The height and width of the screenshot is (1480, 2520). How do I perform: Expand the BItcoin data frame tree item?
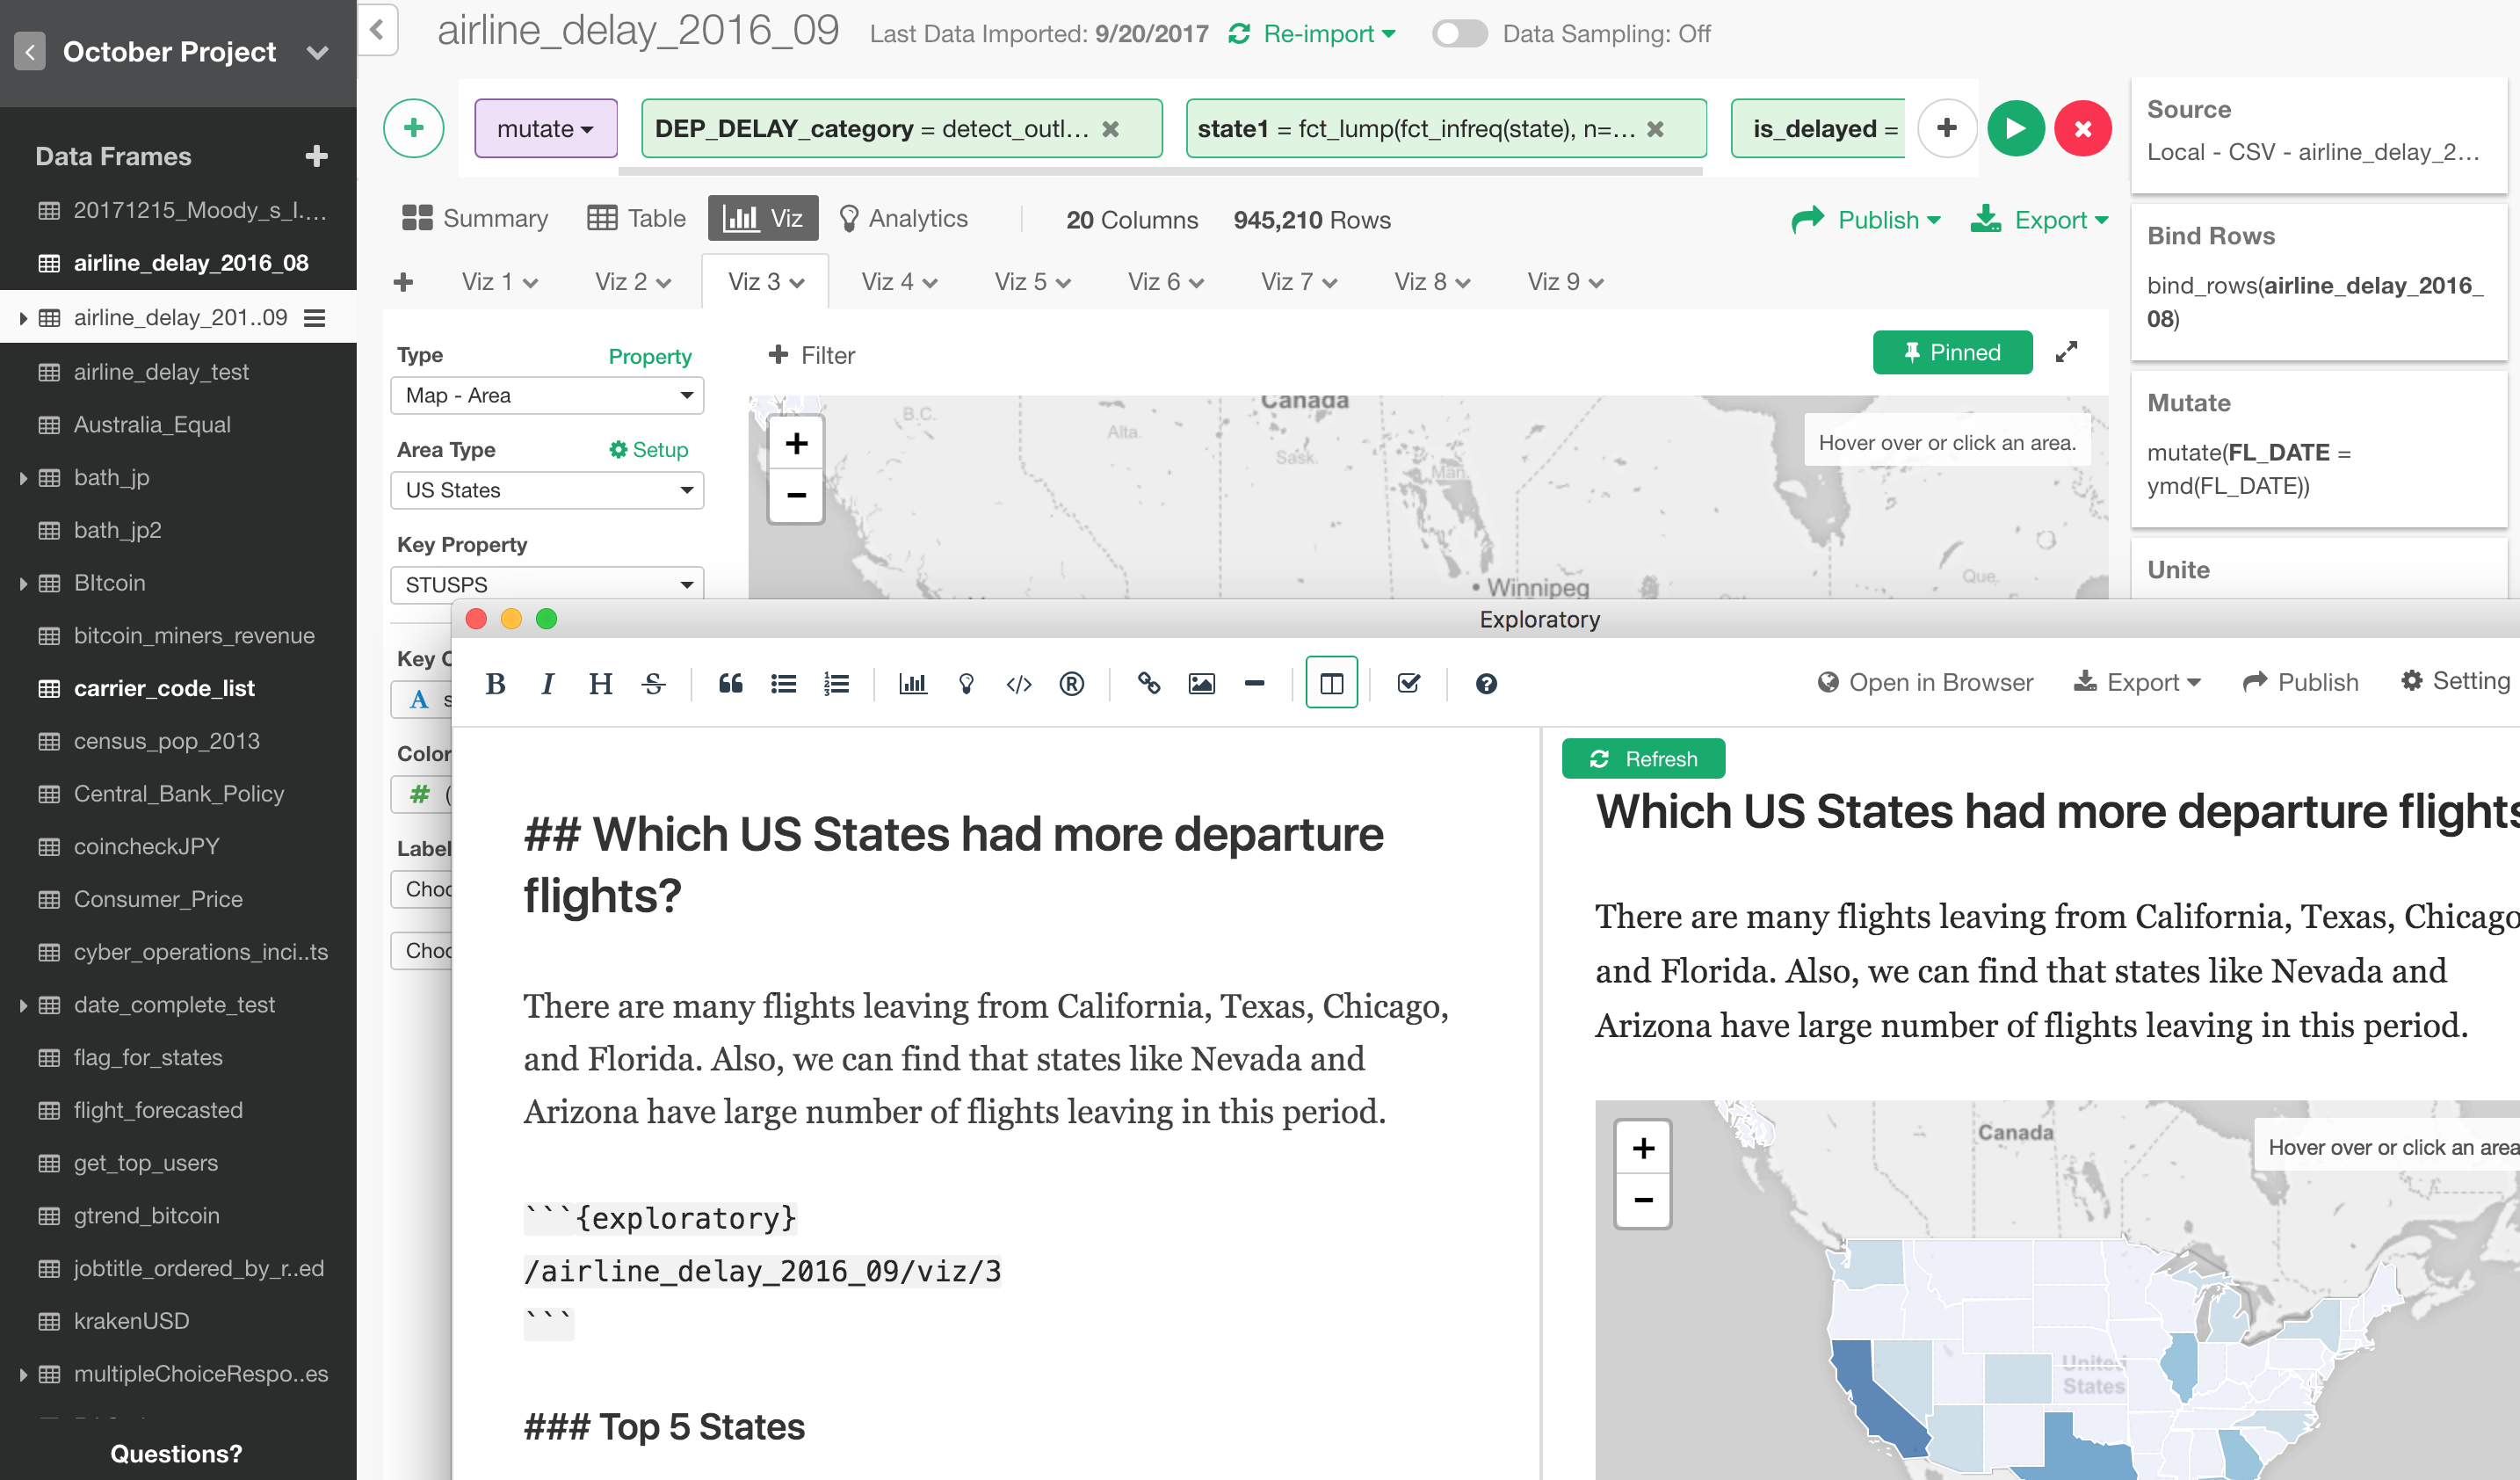click(x=22, y=583)
